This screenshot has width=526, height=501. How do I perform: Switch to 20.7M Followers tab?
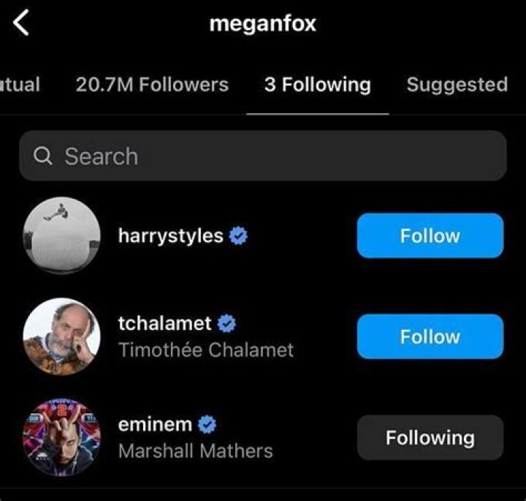pos(152,85)
